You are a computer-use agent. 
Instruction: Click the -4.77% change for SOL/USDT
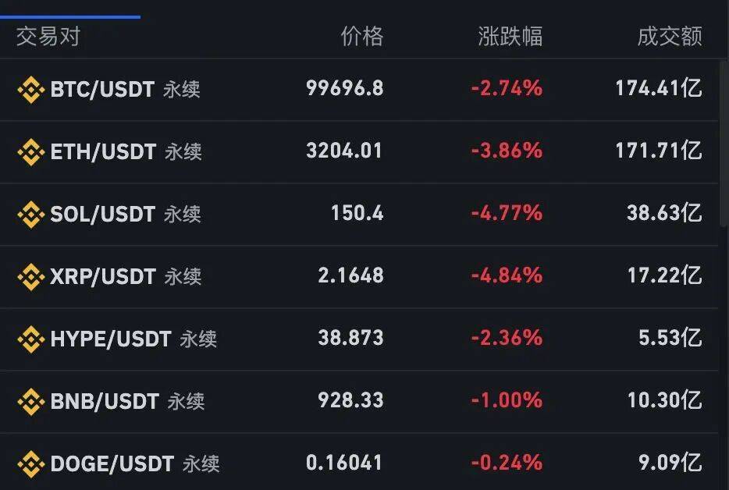point(508,214)
